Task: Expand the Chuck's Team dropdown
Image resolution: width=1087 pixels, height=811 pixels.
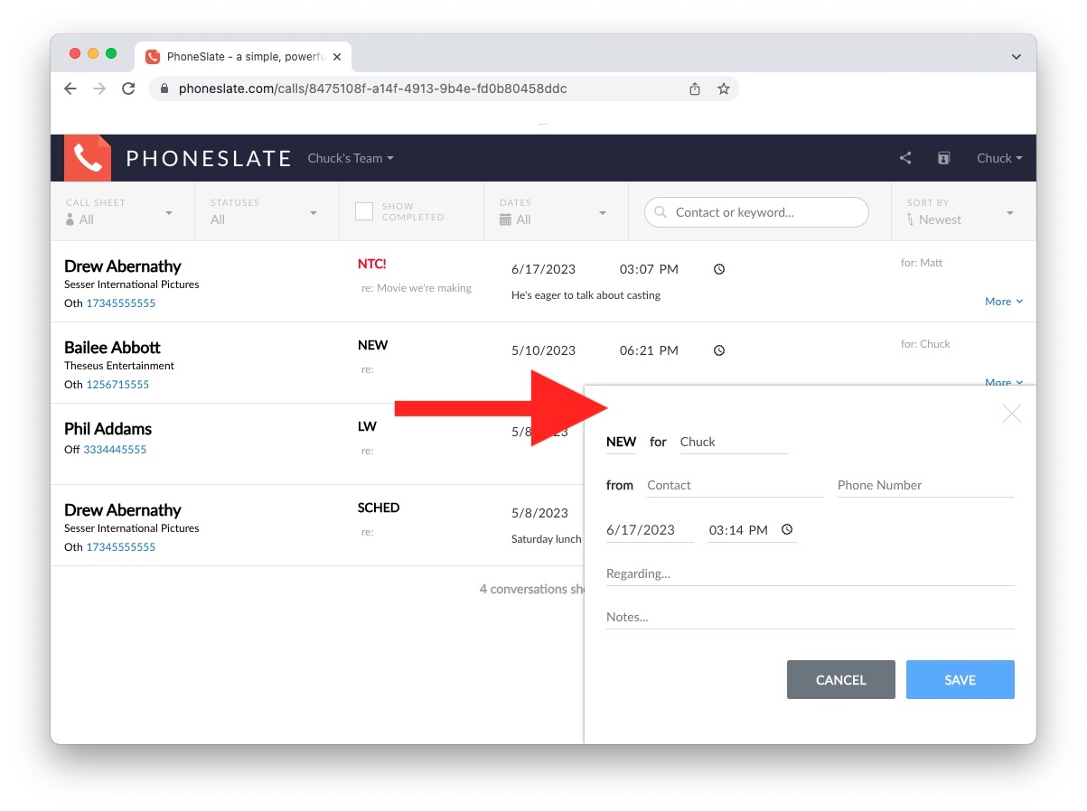Action: click(351, 158)
